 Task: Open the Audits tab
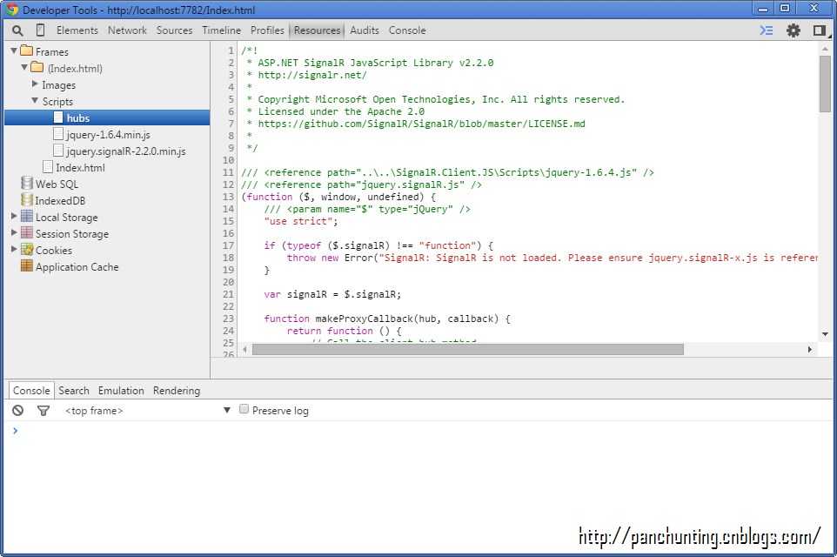point(365,30)
